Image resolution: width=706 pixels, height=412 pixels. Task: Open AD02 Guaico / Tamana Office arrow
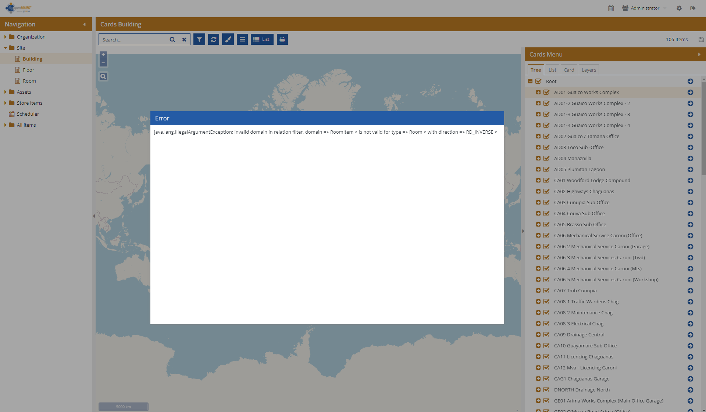tap(690, 136)
